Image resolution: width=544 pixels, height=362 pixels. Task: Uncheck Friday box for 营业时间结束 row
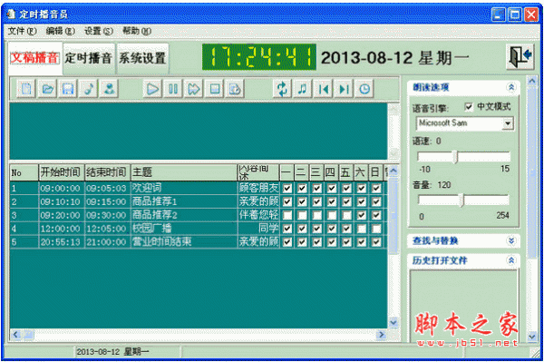pos(346,242)
